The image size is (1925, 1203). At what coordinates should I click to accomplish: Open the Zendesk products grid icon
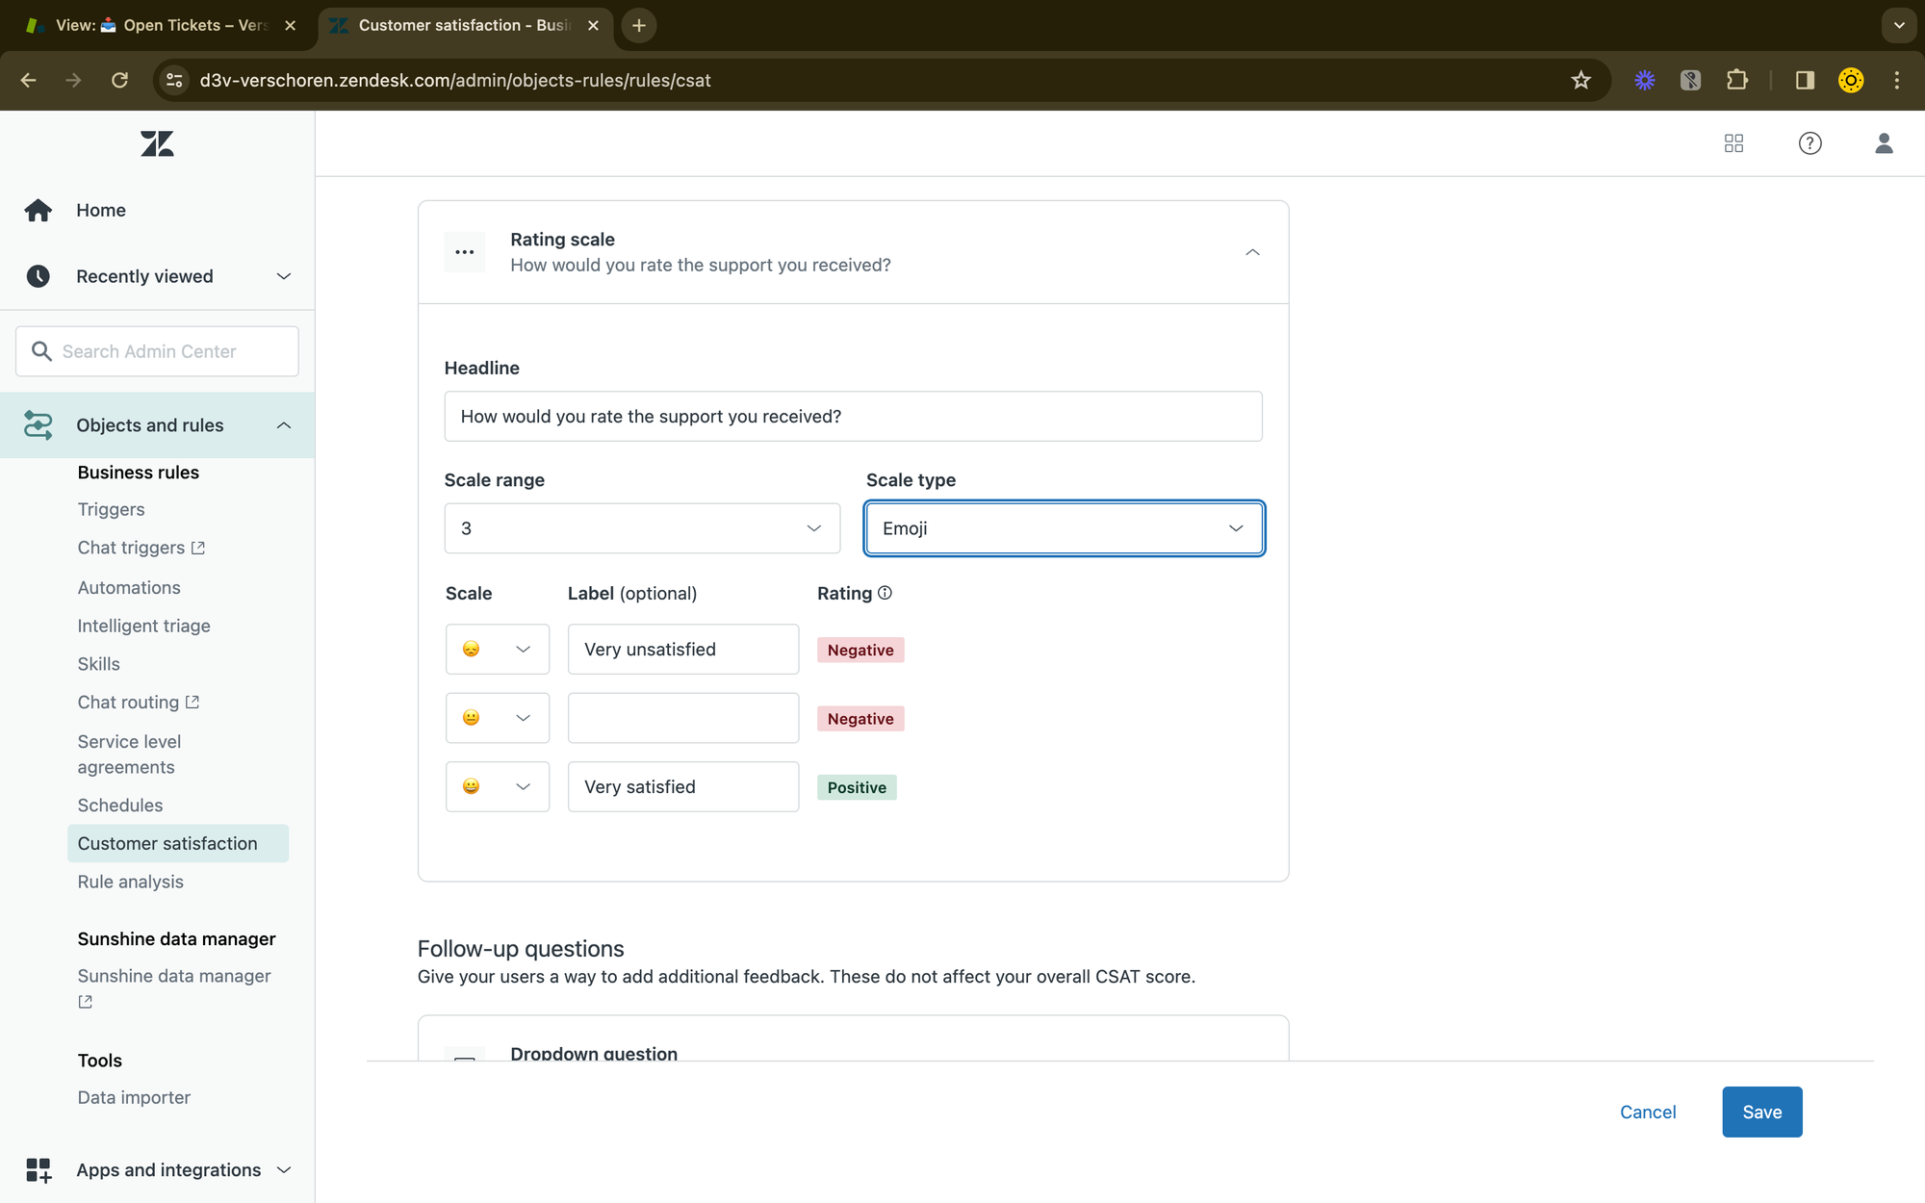tap(1733, 143)
